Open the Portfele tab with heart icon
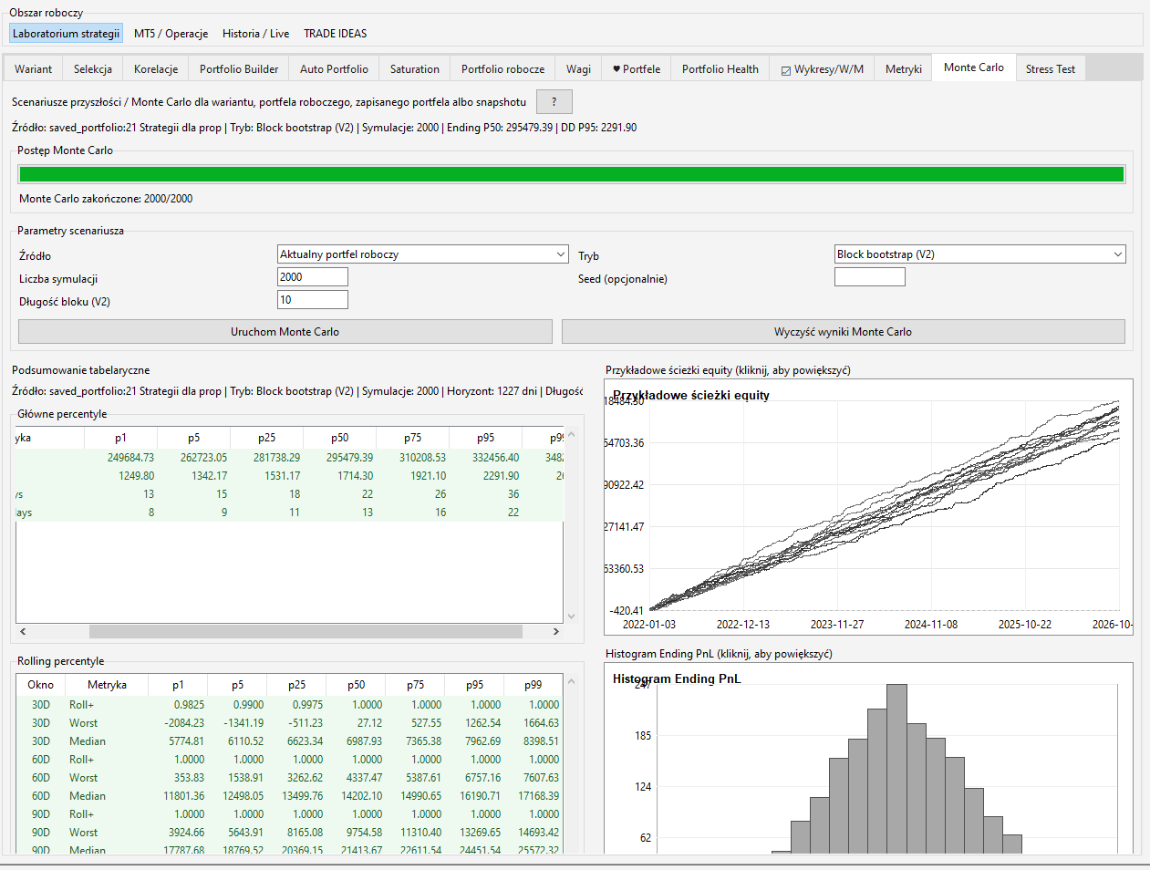 click(637, 69)
